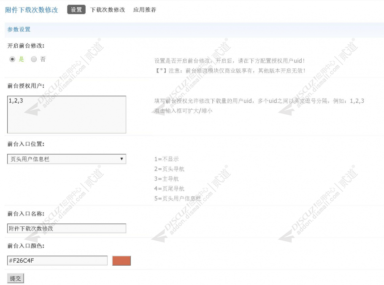Image resolution: width=384 pixels, height=285 pixels.
Task: Click the 前台入口名称 label
Action: (x=26, y=214)
